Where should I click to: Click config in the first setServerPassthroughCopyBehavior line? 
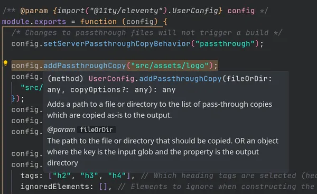click(x=25, y=43)
